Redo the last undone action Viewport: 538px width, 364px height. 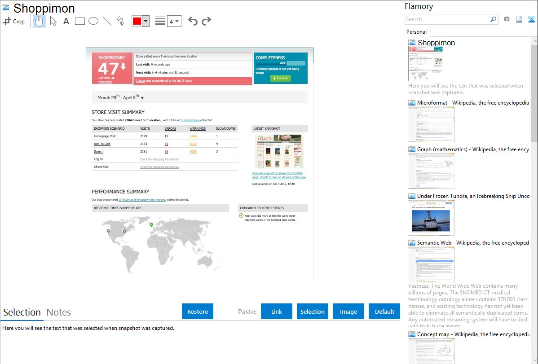coord(207,21)
